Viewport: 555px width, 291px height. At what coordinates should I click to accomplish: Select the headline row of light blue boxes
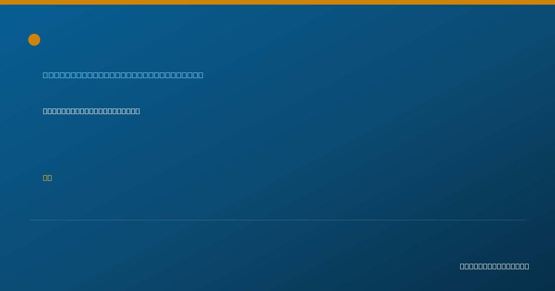click(x=123, y=75)
